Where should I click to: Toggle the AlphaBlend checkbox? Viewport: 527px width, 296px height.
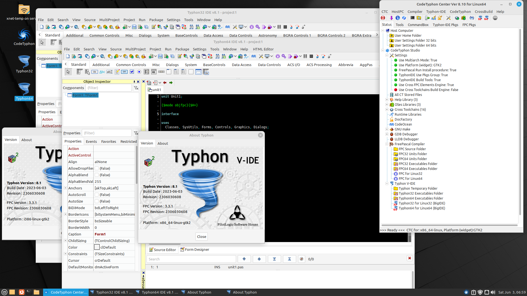pos(97,175)
